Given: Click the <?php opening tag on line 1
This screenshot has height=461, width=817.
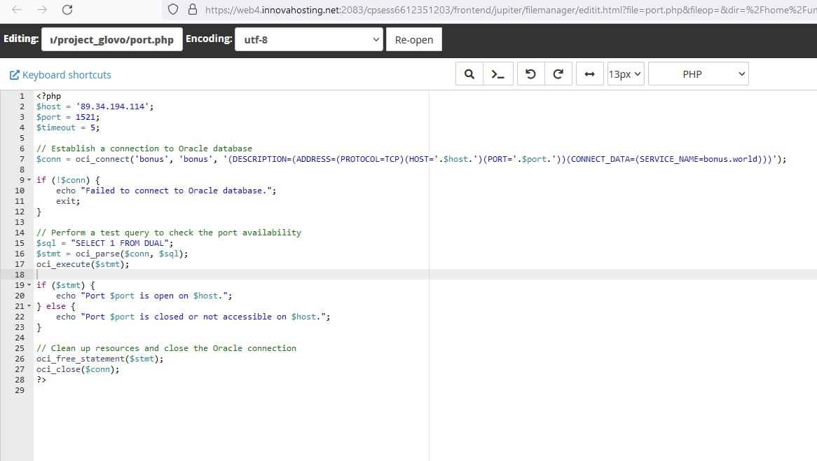Looking at the screenshot, I should (x=48, y=96).
